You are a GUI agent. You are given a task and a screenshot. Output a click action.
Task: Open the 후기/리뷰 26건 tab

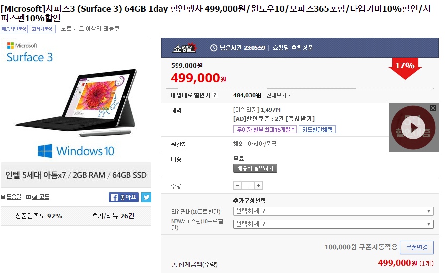113,216
